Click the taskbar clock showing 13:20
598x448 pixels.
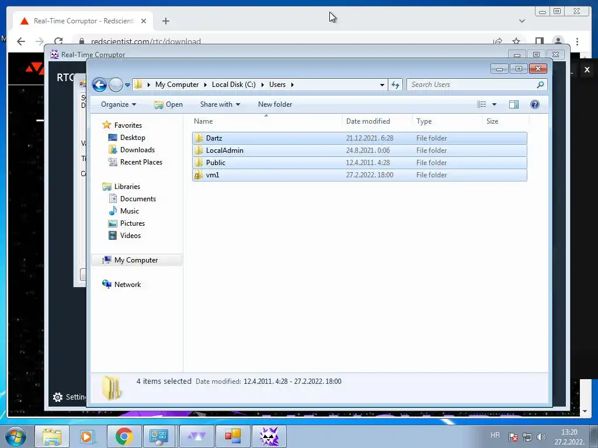(569, 437)
